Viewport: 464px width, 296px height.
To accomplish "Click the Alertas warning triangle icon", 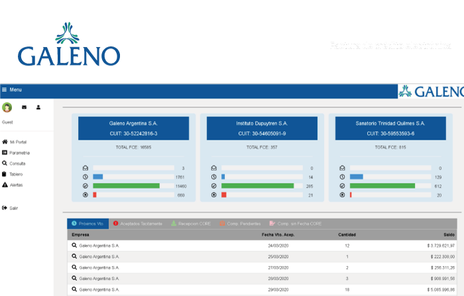I will pyautogui.click(x=5, y=185).
